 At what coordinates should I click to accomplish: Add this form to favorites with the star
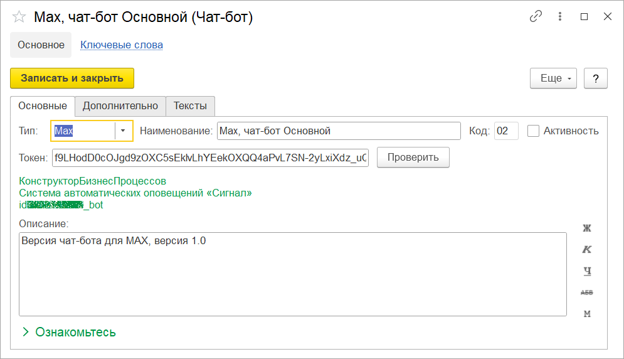tap(19, 17)
